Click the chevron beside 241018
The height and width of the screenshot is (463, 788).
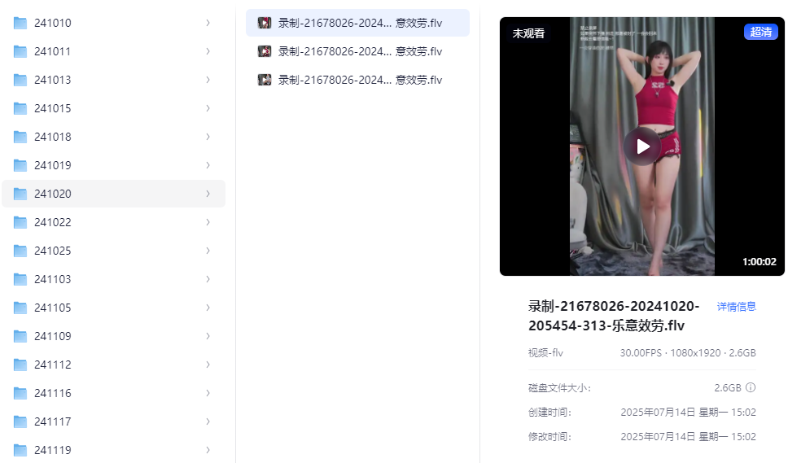tap(208, 137)
